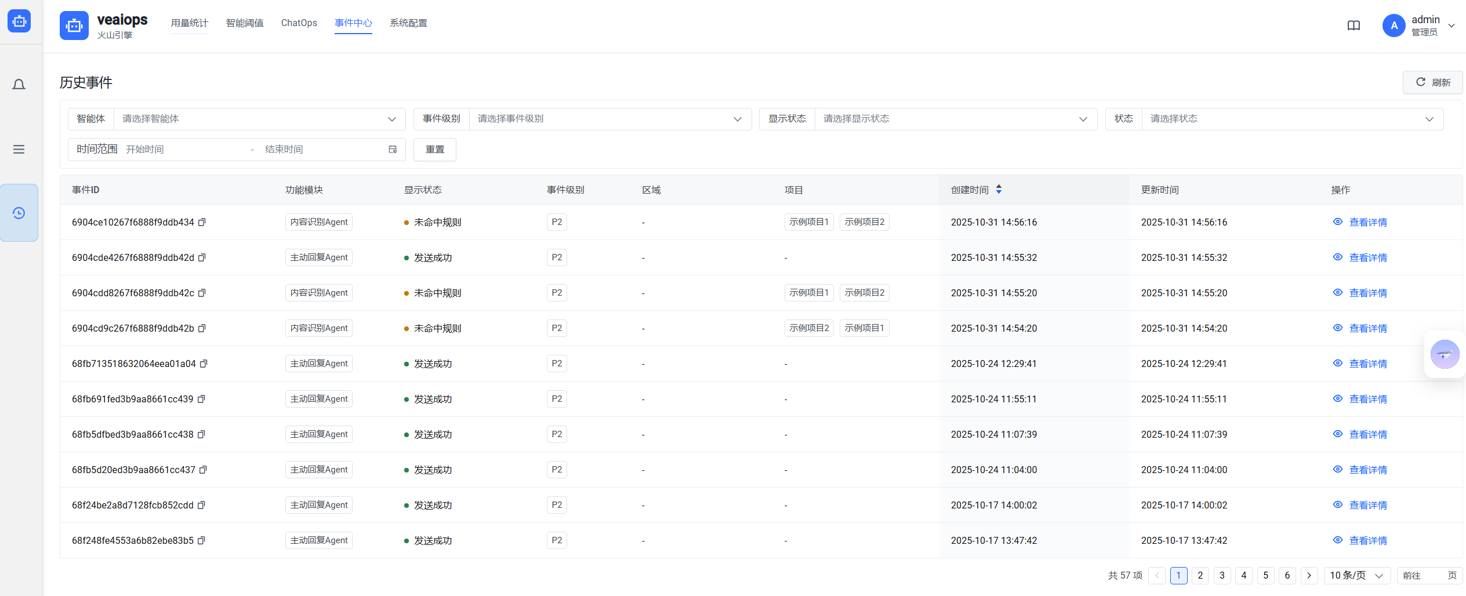Image resolution: width=1466 pixels, height=596 pixels.
Task: Click the 刷新 refresh button
Action: (x=1432, y=82)
